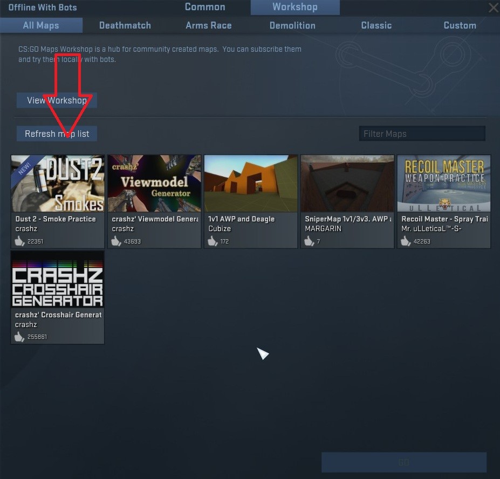
Task: Click thumbs-up icon on Crosshair Generator card
Action: coord(19,337)
